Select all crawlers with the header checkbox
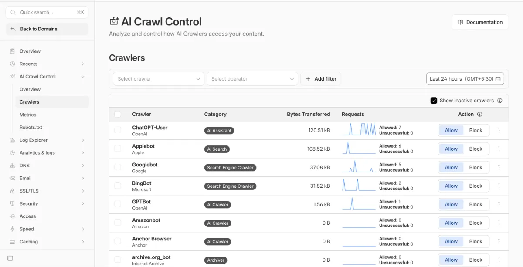Viewport: 523px width, 267px height. (118, 114)
